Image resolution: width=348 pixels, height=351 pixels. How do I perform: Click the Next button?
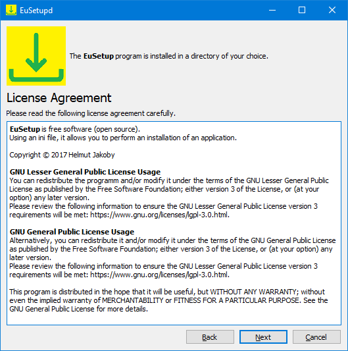[263, 337]
